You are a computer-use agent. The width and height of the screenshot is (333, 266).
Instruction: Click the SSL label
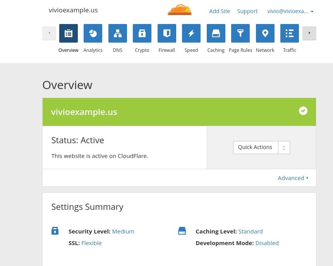[x=74, y=243]
